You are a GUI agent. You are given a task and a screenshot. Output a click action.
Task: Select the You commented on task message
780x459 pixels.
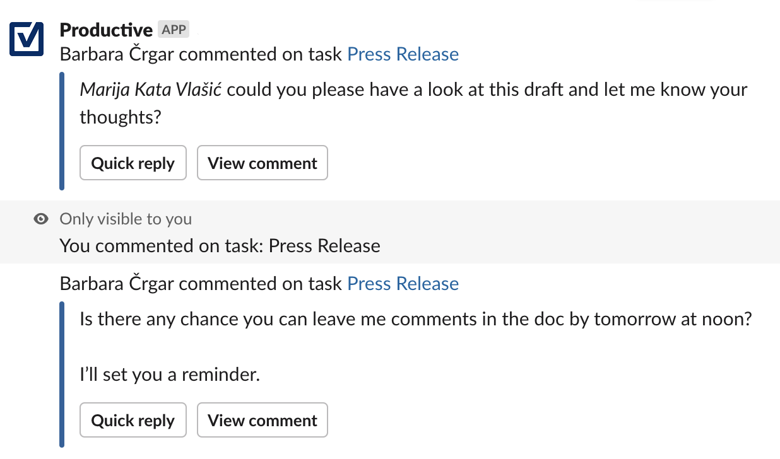coord(220,246)
